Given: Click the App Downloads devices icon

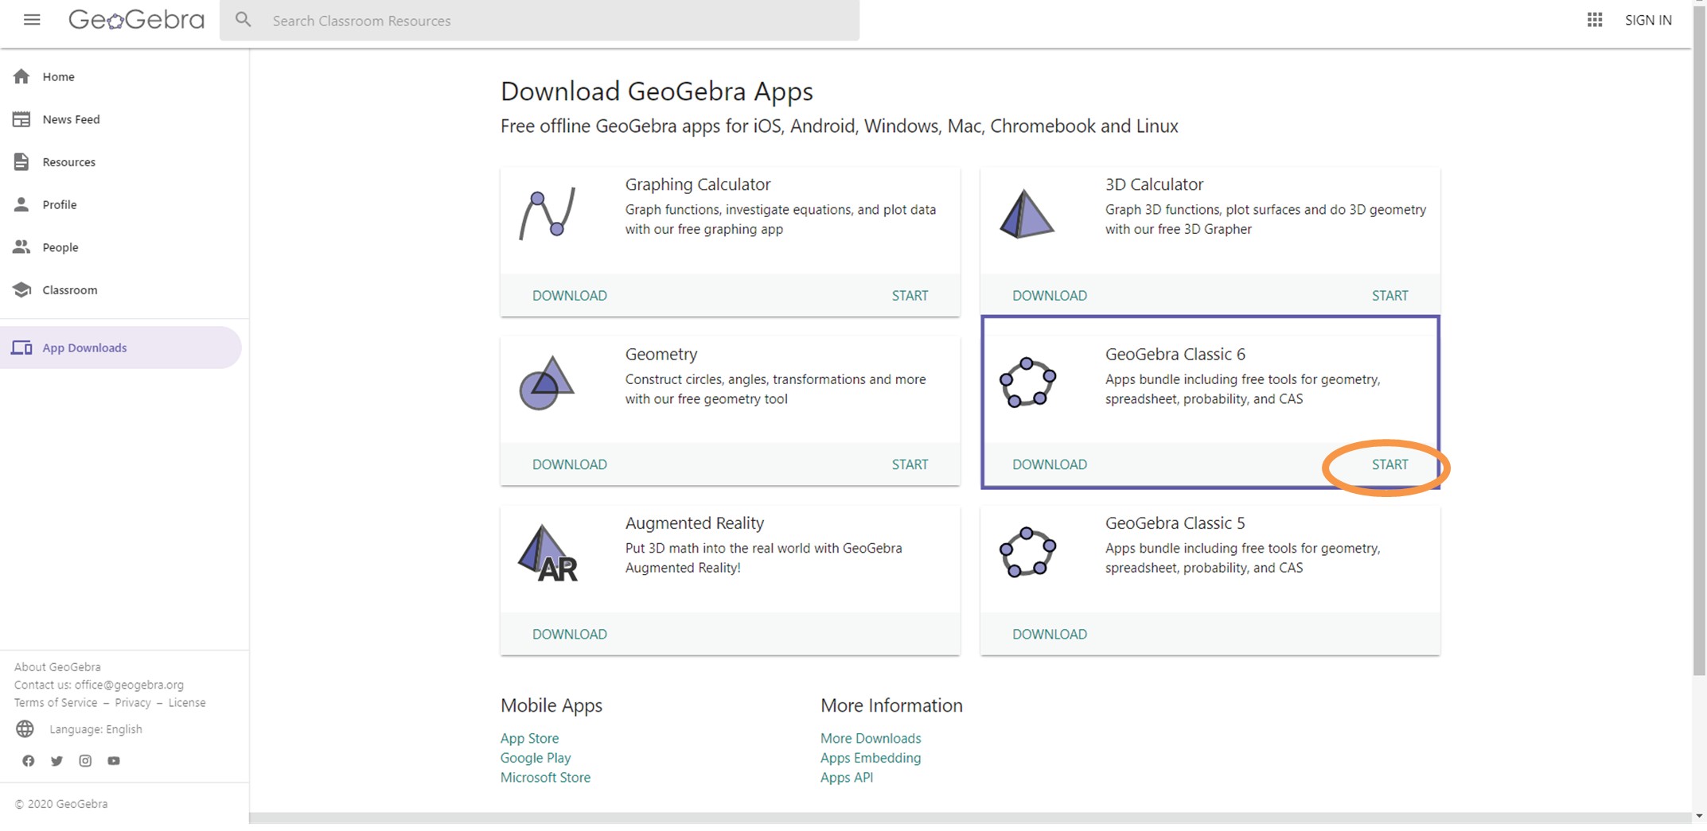Looking at the screenshot, I should 21,348.
